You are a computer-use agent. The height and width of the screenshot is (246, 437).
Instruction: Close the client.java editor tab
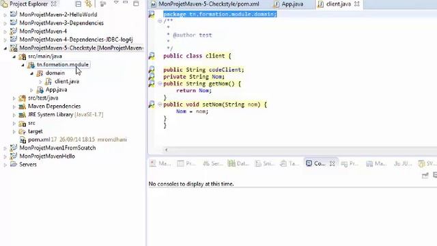click(356, 4)
